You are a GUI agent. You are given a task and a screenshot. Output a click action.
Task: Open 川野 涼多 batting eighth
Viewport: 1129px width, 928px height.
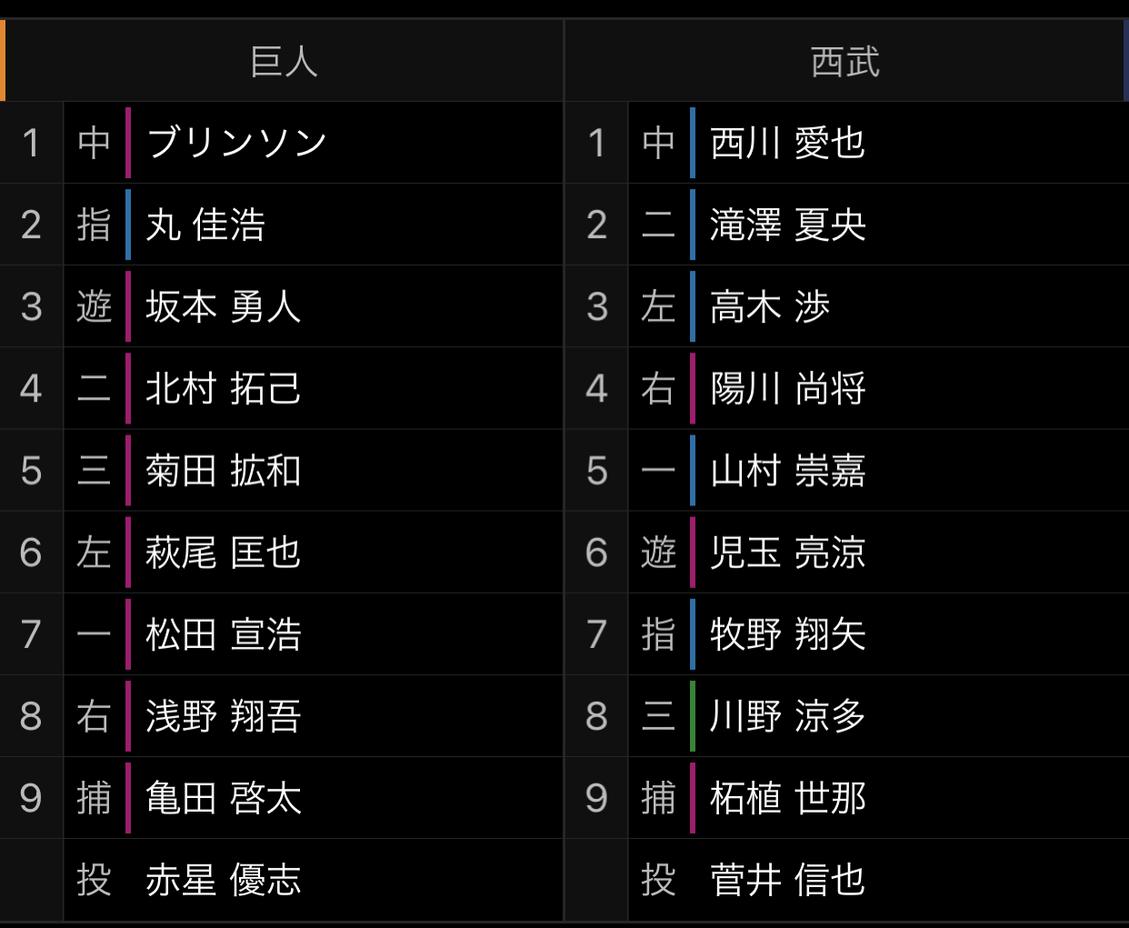[x=787, y=716]
